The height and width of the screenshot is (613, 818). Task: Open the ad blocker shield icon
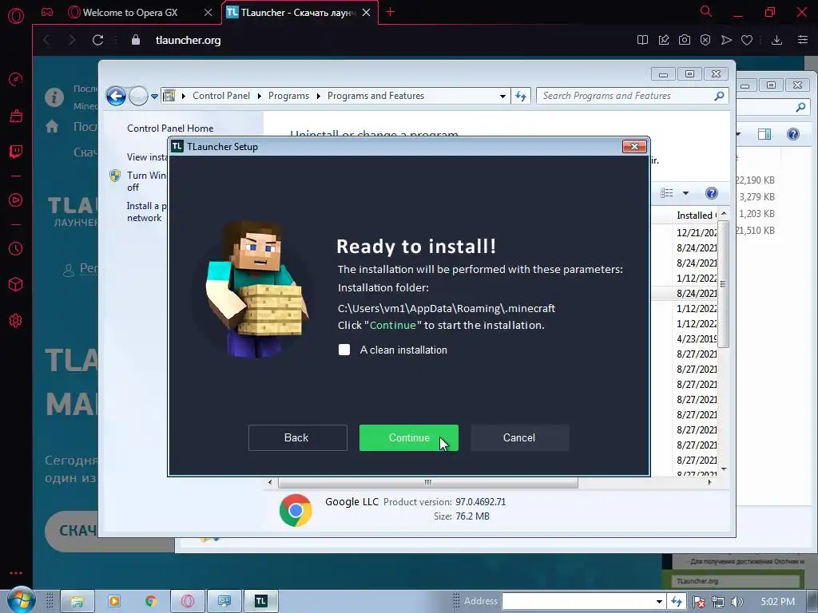point(705,40)
